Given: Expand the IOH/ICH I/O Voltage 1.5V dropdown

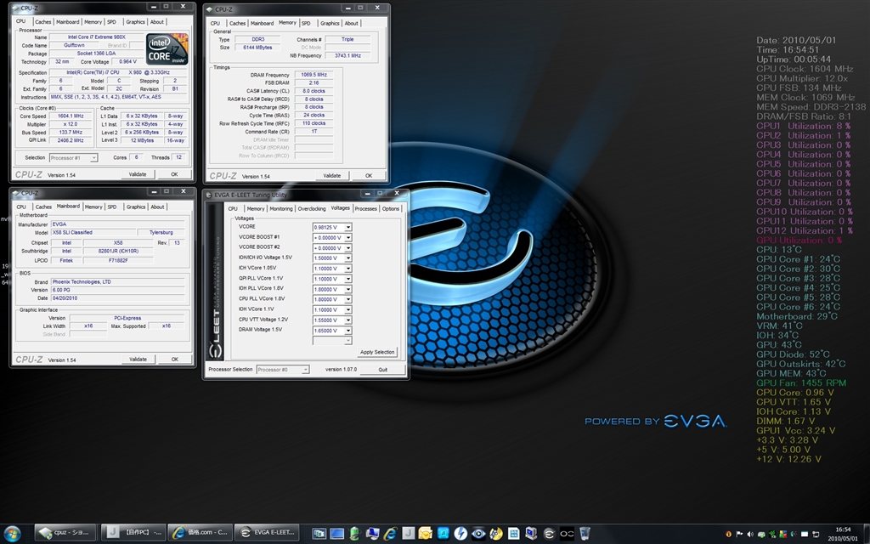Looking at the screenshot, I should 347,258.
